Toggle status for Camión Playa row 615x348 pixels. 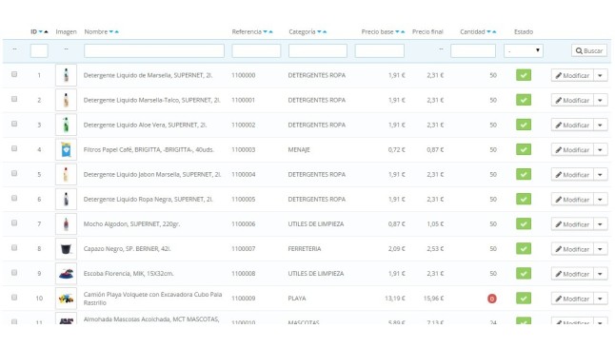[524, 299]
